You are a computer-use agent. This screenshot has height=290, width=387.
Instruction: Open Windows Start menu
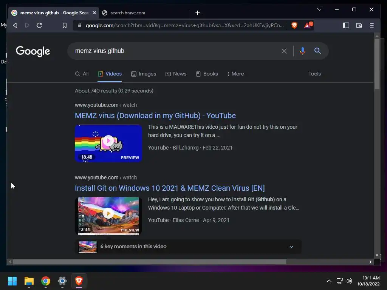click(x=12, y=281)
